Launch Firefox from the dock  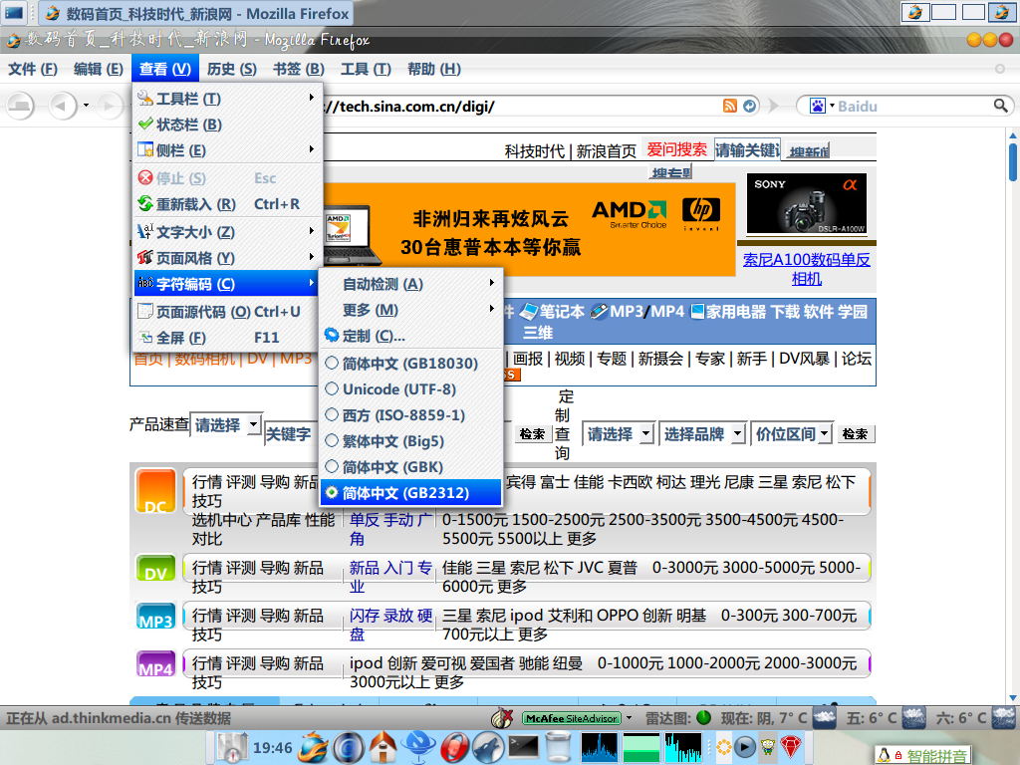click(314, 747)
